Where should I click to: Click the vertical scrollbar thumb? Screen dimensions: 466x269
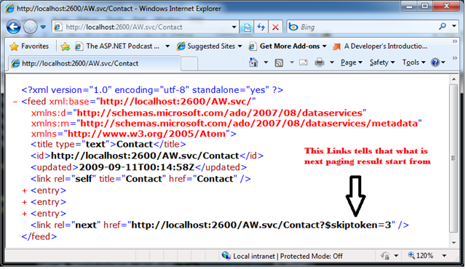454,158
